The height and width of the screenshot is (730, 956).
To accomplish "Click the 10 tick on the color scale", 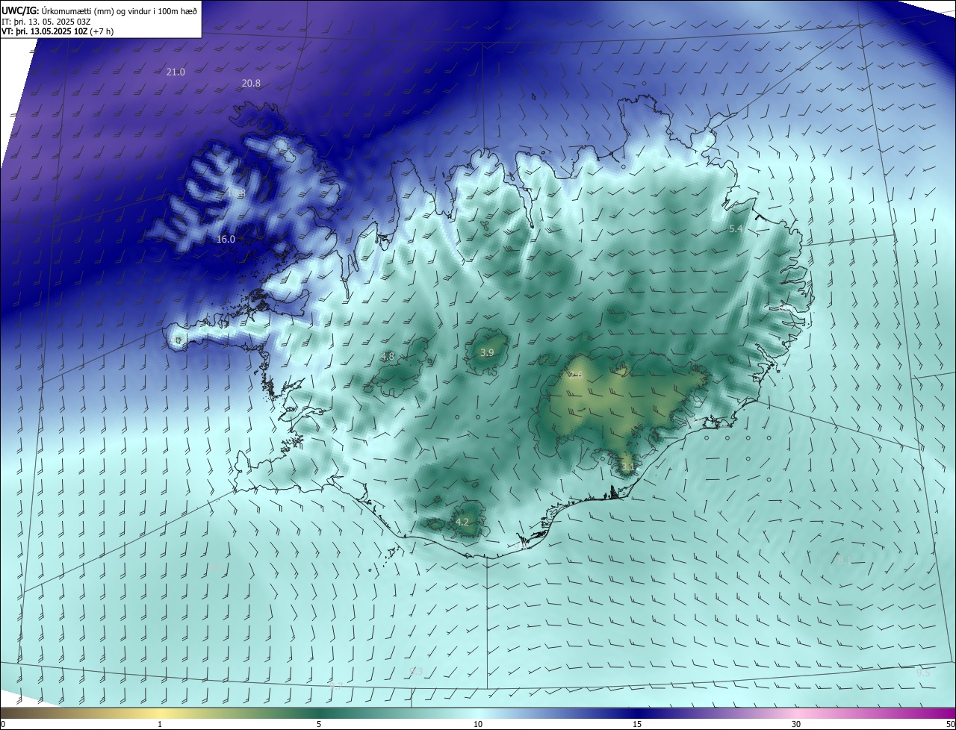I will 478,724.
